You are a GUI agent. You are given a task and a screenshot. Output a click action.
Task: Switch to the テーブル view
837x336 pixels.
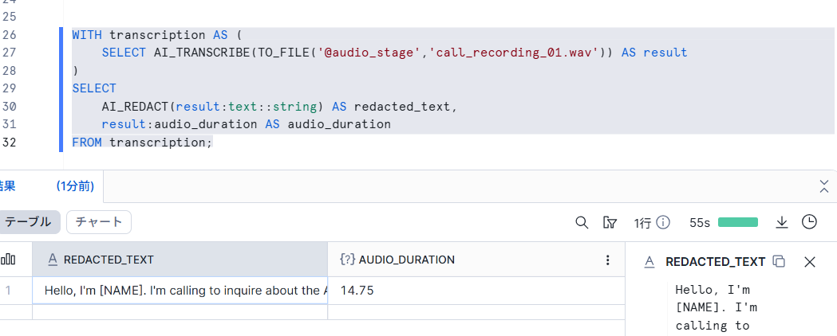pyautogui.click(x=29, y=222)
